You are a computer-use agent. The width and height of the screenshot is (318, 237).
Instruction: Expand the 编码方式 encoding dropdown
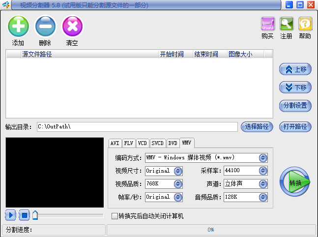(263, 158)
